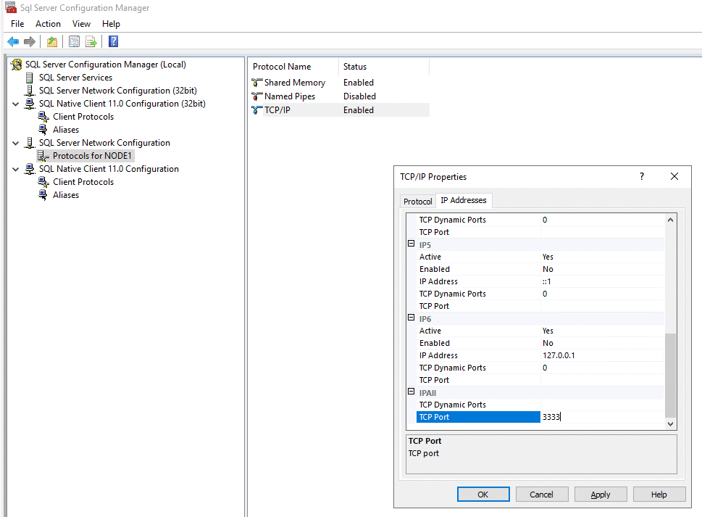Select Protocols for NODE1
Viewport: 702px width, 517px height.
(x=92, y=155)
